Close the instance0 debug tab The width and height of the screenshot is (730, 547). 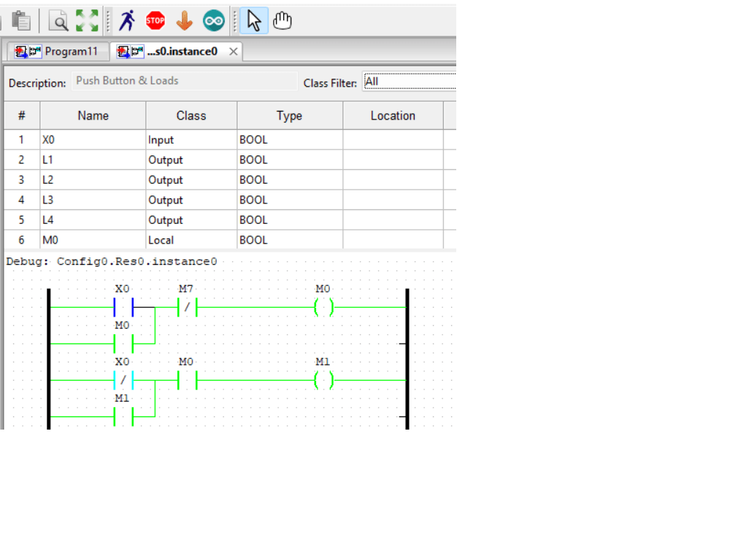(232, 51)
